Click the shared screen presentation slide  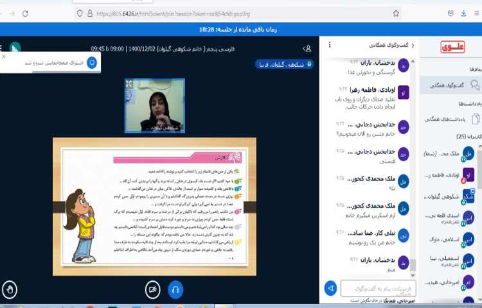tap(154, 207)
